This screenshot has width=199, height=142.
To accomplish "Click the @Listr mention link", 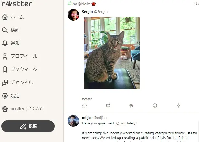I will click(x=121, y=123).
